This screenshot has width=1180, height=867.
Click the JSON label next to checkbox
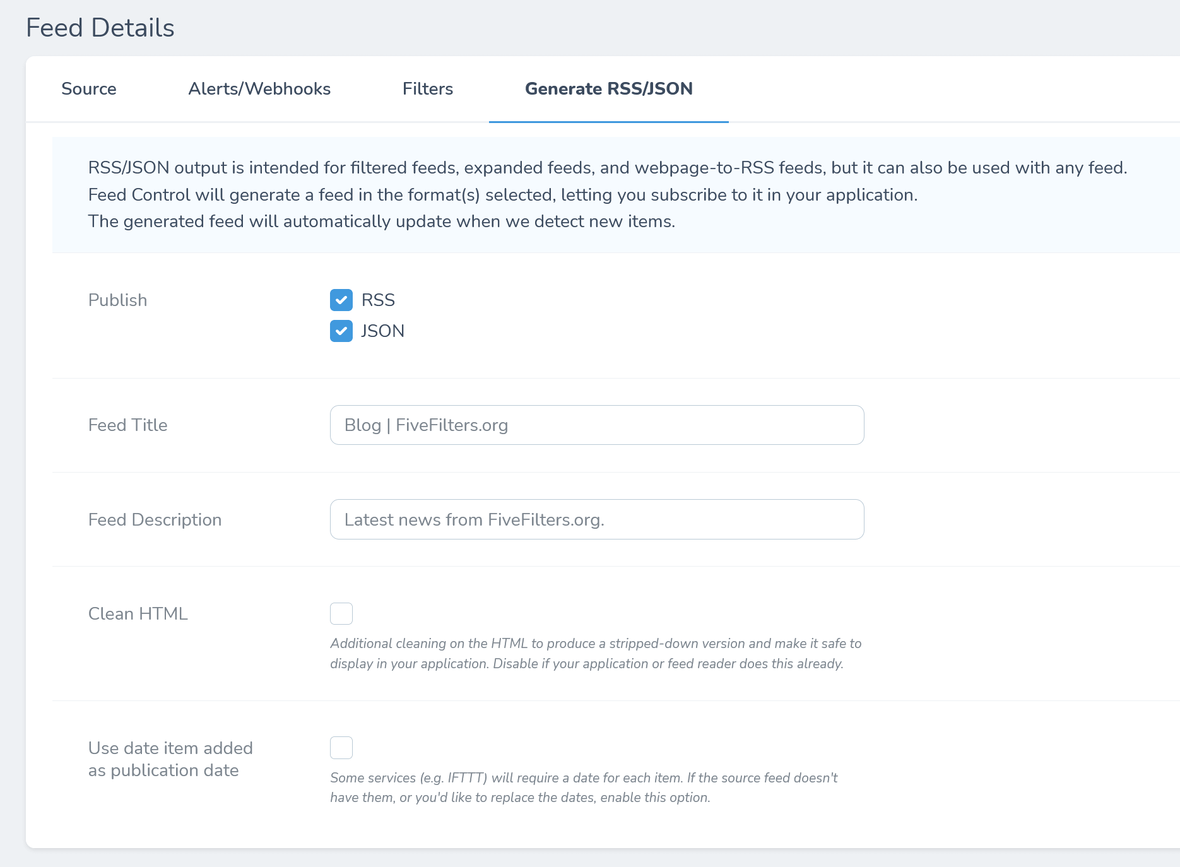382,331
